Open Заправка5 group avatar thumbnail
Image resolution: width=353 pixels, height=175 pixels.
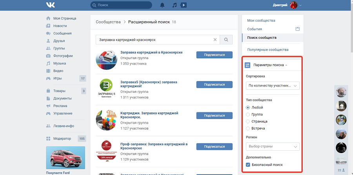click(x=106, y=88)
